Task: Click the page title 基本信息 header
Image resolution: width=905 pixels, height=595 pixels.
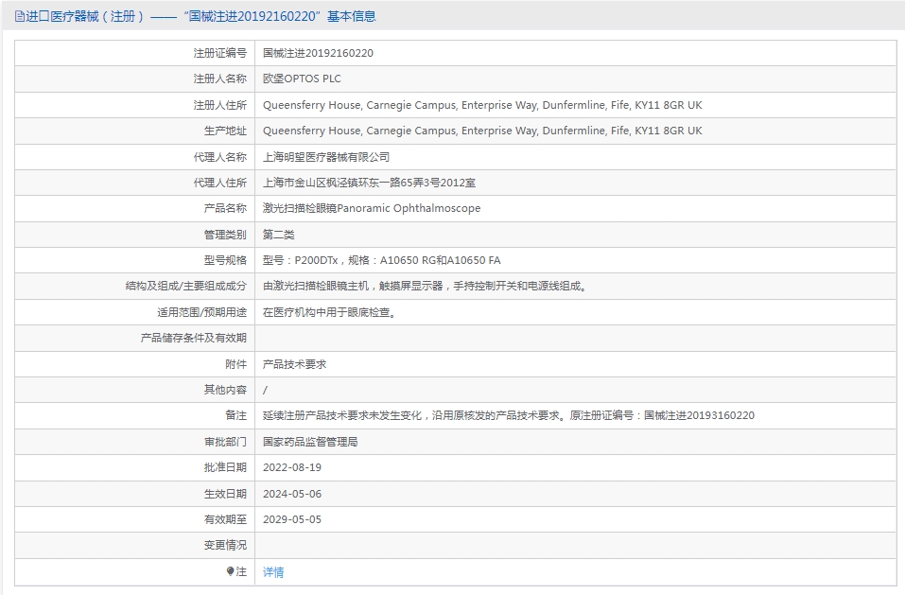Action: pyautogui.click(x=352, y=17)
